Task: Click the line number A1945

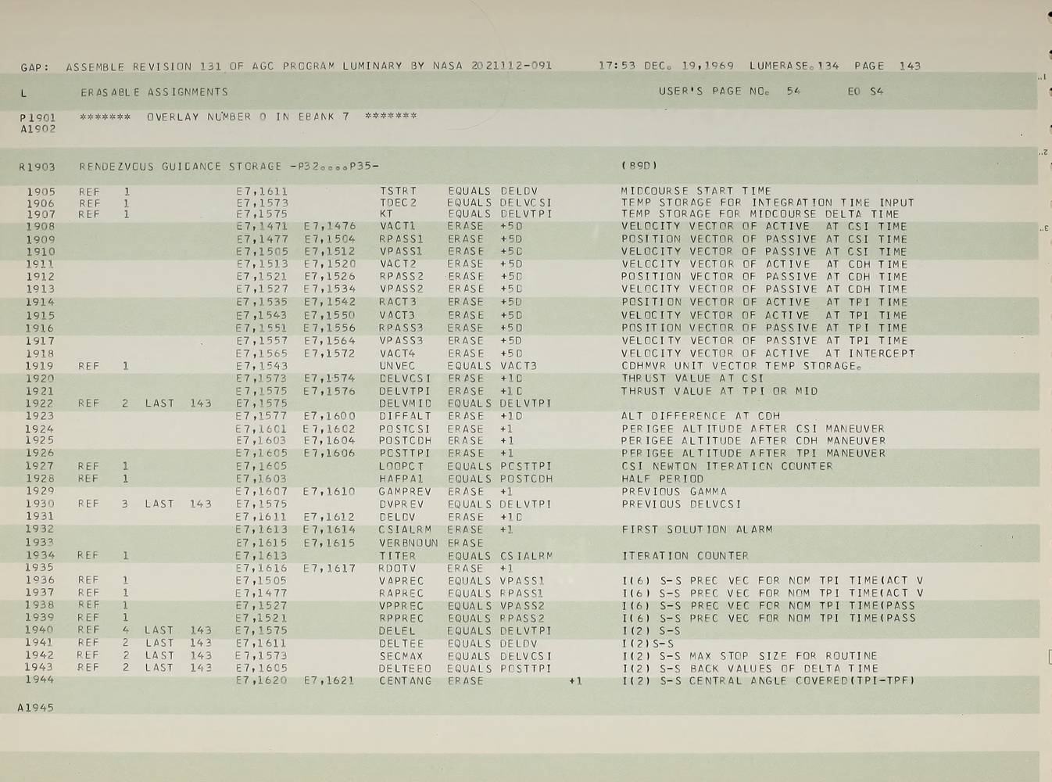Action: [36, 708]
